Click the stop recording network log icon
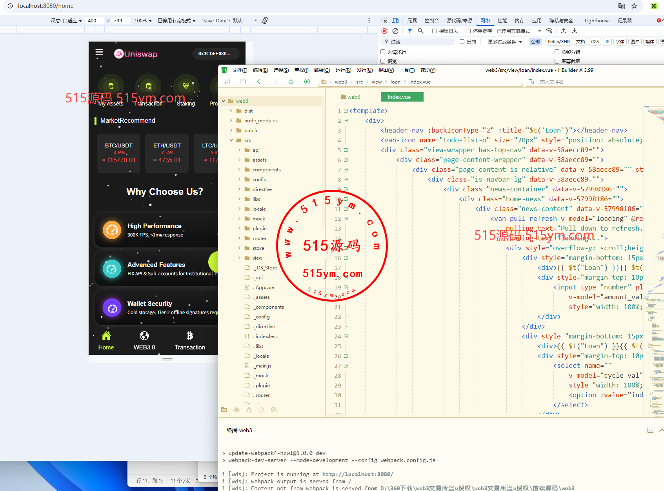This screenshot has width=664, height=491. 384,31
